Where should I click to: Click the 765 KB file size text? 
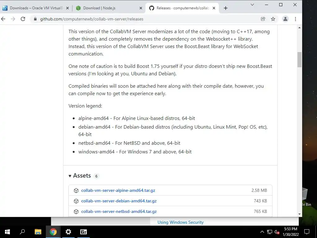coord(260,211)
